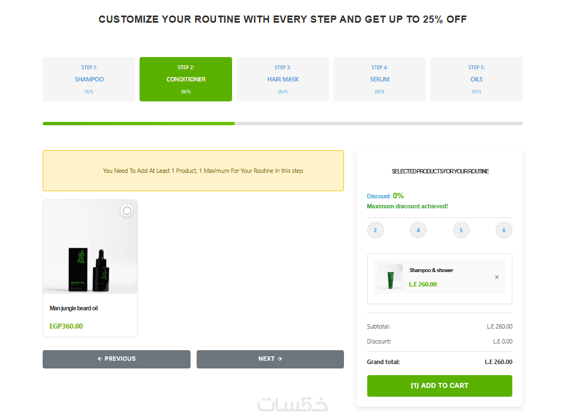Screen dimensions: 586x420
Task: Click the discount tier circle labeled 5
Action: [461, 230]
